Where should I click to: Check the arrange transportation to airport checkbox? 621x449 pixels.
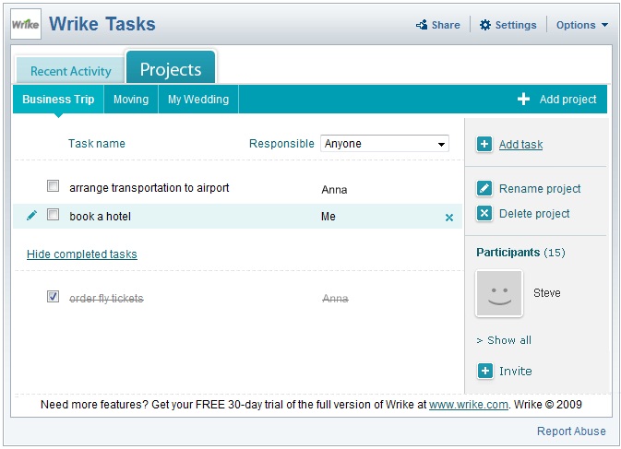tap(54, 187)
